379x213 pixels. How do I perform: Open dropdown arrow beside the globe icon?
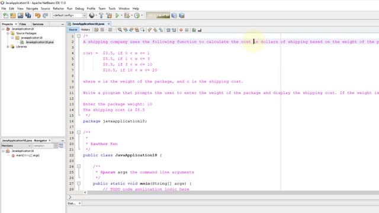(96, 15)
